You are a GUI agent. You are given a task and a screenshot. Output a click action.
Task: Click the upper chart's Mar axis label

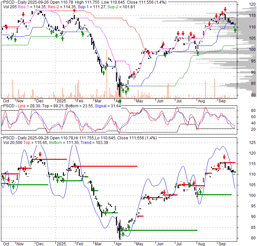pyautogui.click(x=98, y=101)
